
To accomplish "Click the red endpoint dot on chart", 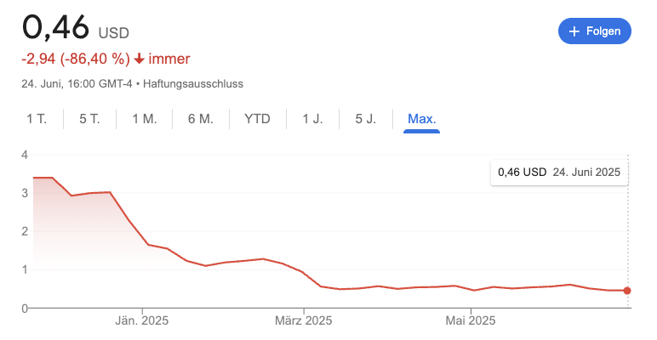I will coord(627,291).
